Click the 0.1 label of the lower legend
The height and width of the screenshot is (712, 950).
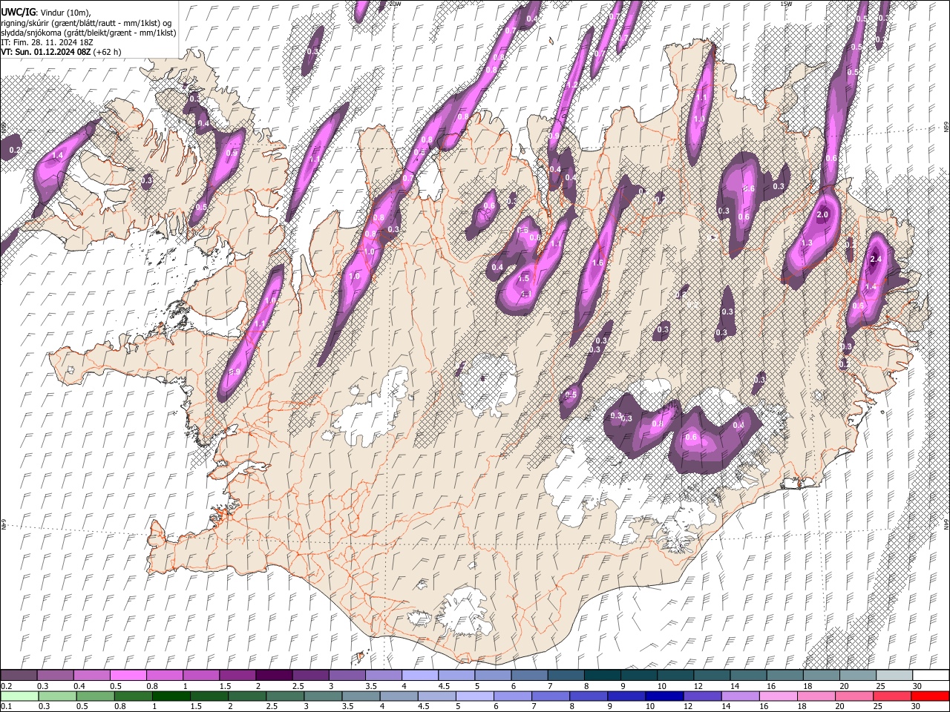coord(7,707)
